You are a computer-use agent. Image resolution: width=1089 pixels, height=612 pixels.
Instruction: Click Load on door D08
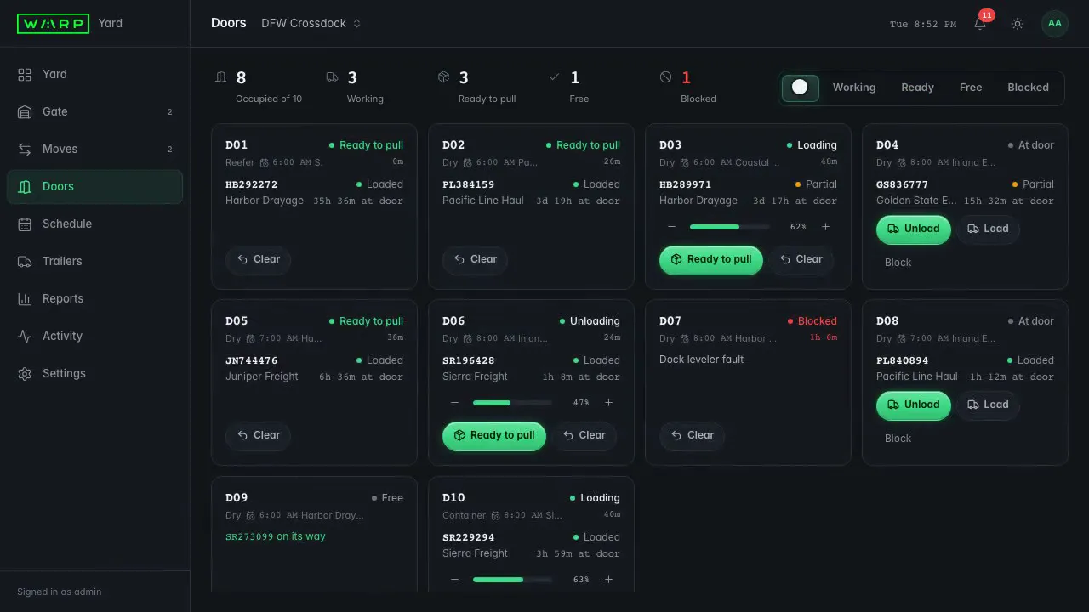click(x=988, y=405)
